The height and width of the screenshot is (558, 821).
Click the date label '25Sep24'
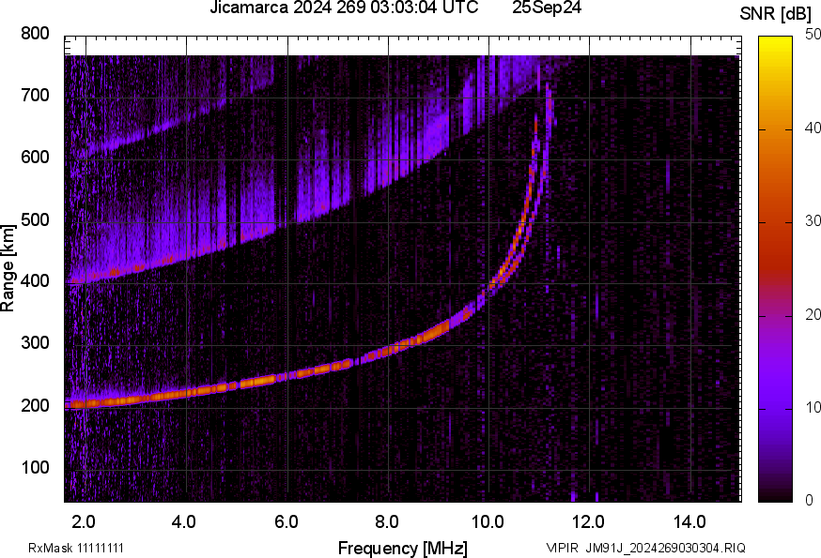(547, 8)
